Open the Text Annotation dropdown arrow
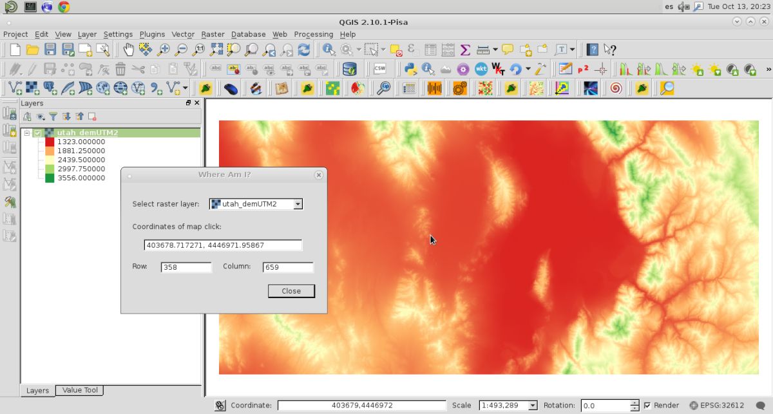Image resolution: width=773 pixels, height=414 pixels. [x=573, y=50]
